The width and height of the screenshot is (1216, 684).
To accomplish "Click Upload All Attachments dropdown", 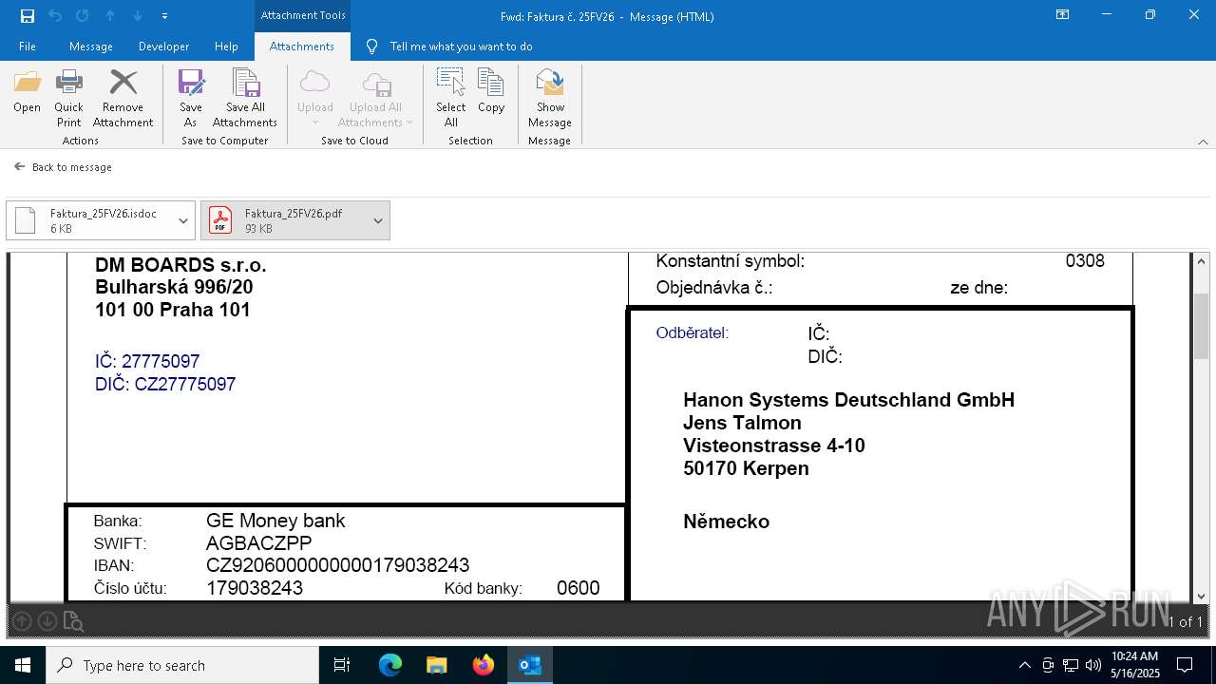I will pyautogui.click(x=375, y=99).
